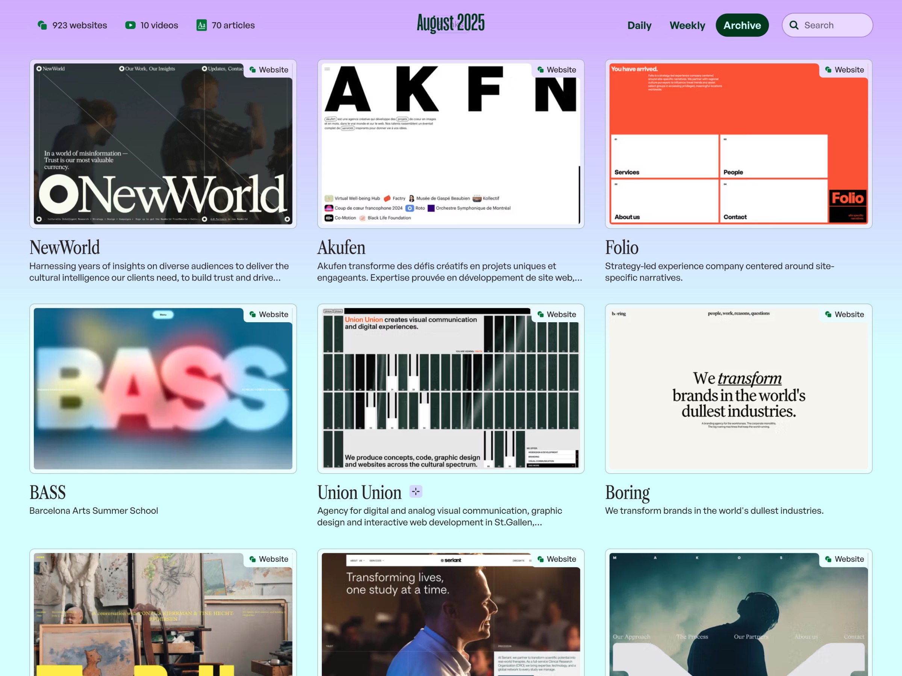902x676 pixels.
Task: Focus the Search input field
Action: [x=827, y=25]
